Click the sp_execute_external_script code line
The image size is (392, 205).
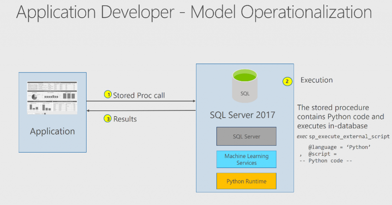click(x=343, y=136)
